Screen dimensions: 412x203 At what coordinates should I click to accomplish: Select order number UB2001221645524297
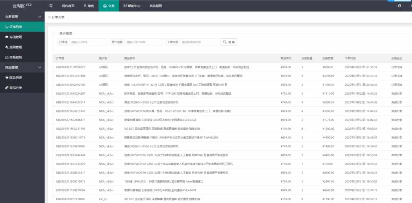(x=70, y=93)
